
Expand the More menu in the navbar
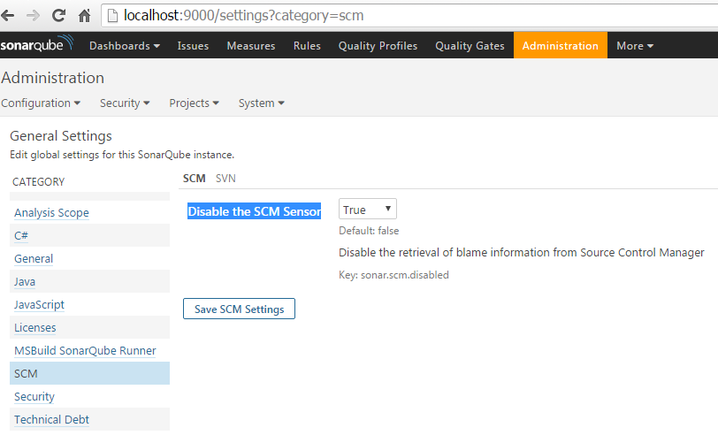[x=635, y=46]
